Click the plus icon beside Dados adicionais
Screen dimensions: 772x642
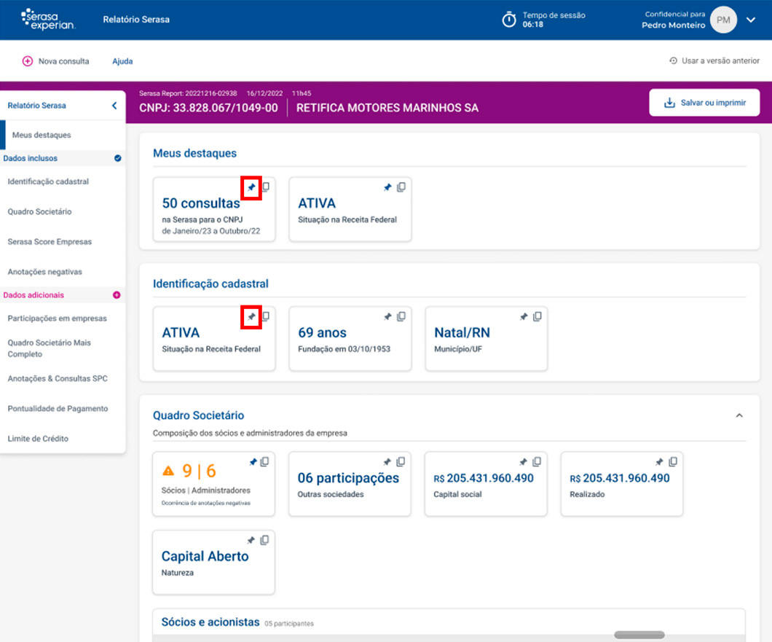pyautogui.click(x=117, y=295)
